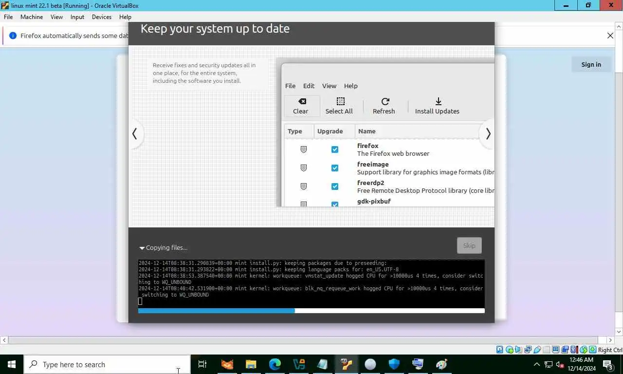This screenshot has height=374, width=623.
Task: Select the firefox package name
Action: pyautogui.click(x=367, y=146)
